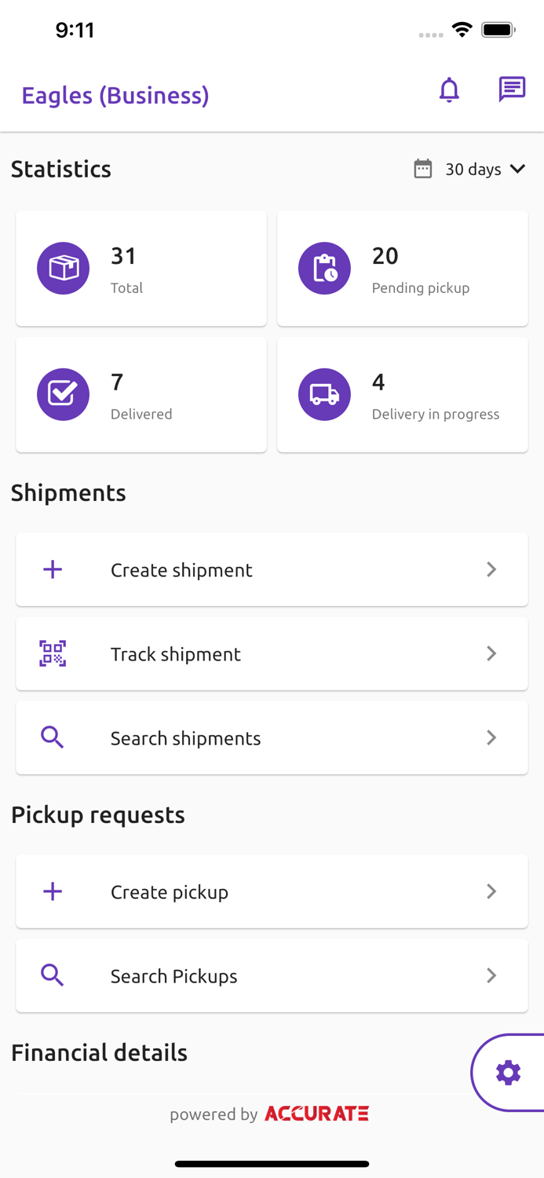Open Create shipment chevron arrow
The height and width of the screenshot is (1178, 544).
491,569
